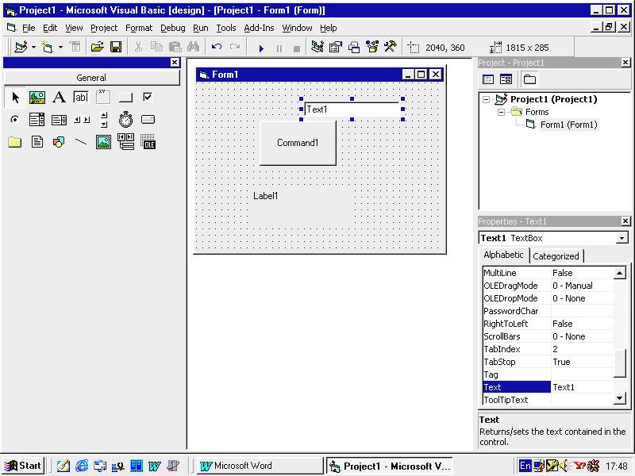Select the Pointer tool in toolbox
This screenshot has width=635, height=476.
15,98
